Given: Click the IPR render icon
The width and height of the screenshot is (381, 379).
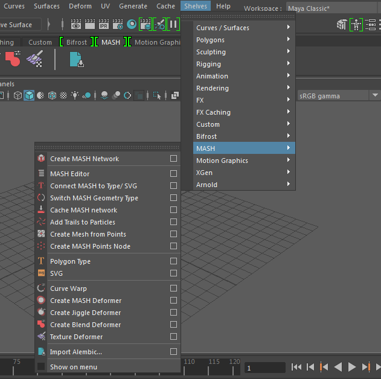Looking at the screenshot, I should point(104,24).
